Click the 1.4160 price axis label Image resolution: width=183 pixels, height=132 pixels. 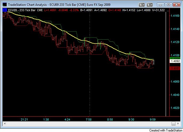(175, 16)
